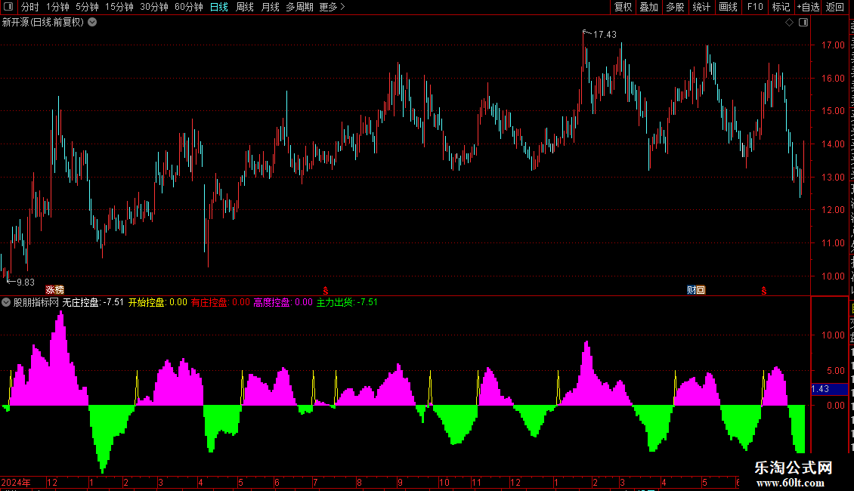Click the 股朋指标网 indicator name
The width and height of the screenshot is (854, 491).
36,302
